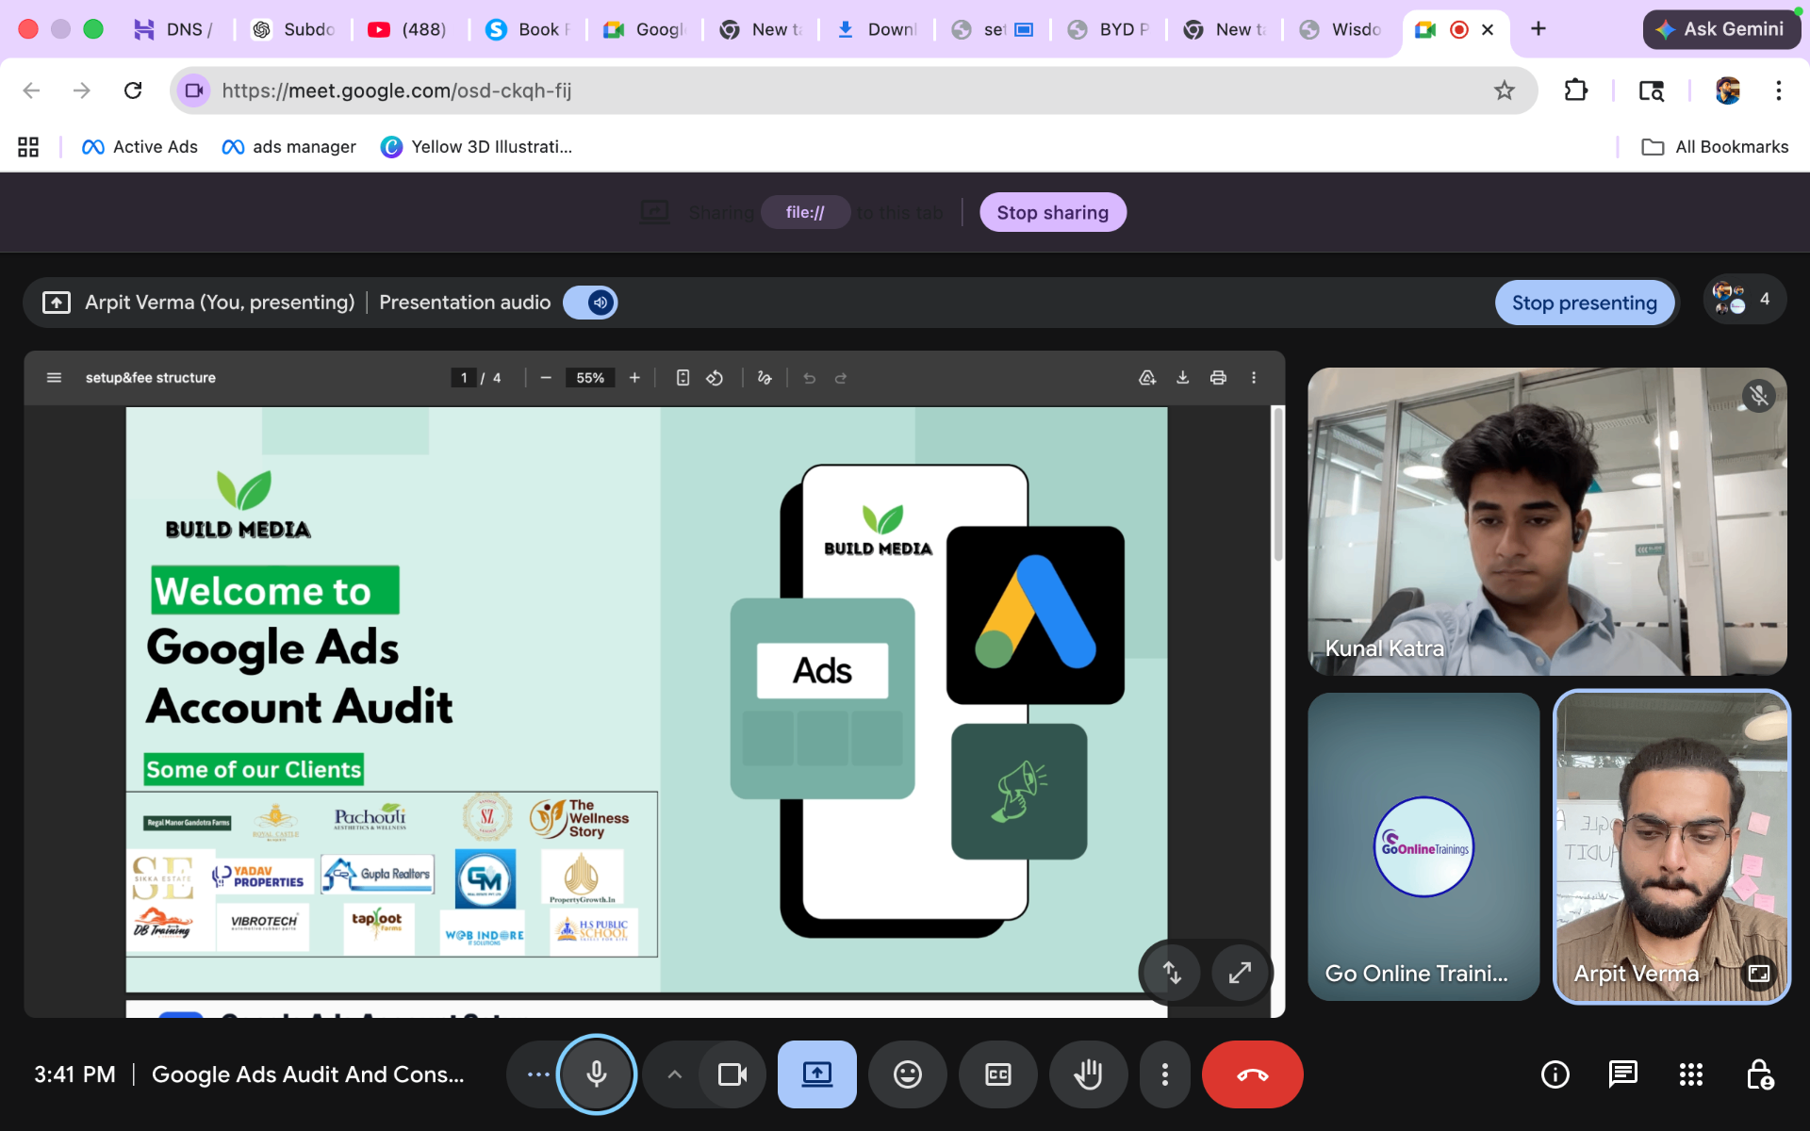This screenshot has width=1810, height=1131.
Task: Click the present screen button in call controls
Action: (x=816, y=1074)
